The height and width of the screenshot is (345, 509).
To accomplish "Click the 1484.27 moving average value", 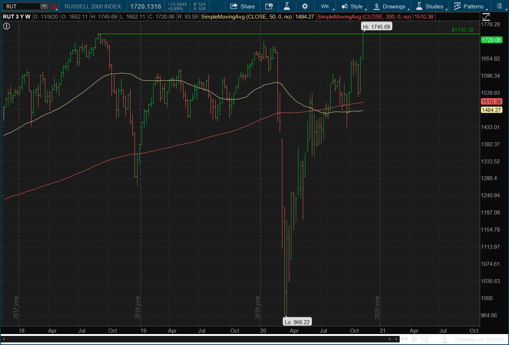I will 305,17.
